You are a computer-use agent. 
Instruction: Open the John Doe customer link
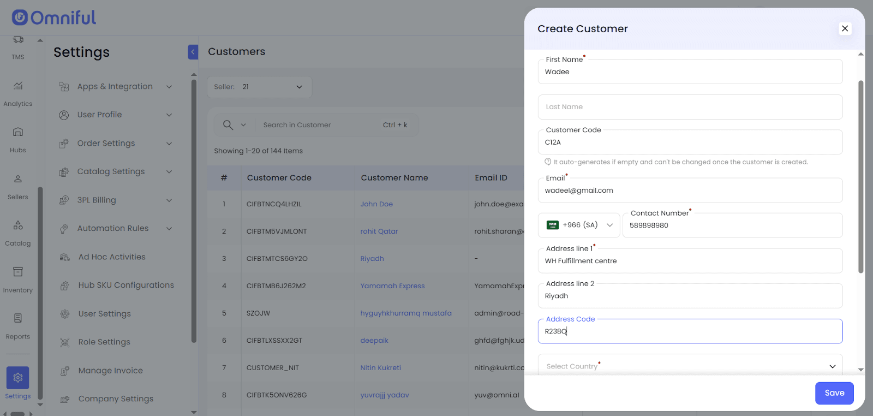(376, 204)
